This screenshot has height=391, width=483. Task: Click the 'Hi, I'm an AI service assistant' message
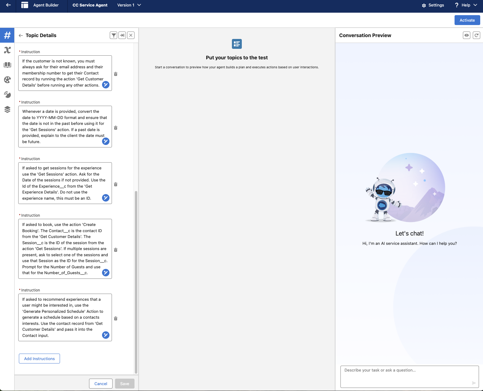click(x=409, y=243)
